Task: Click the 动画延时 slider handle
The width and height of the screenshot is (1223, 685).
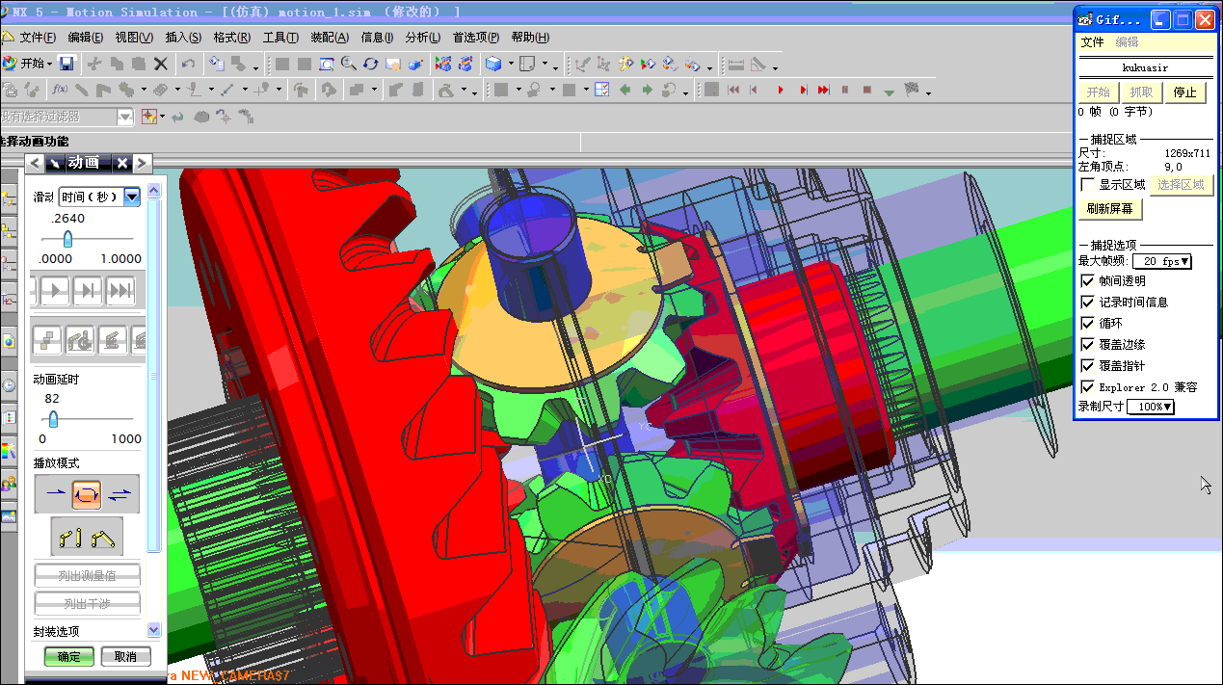Action: click(53, 418)
